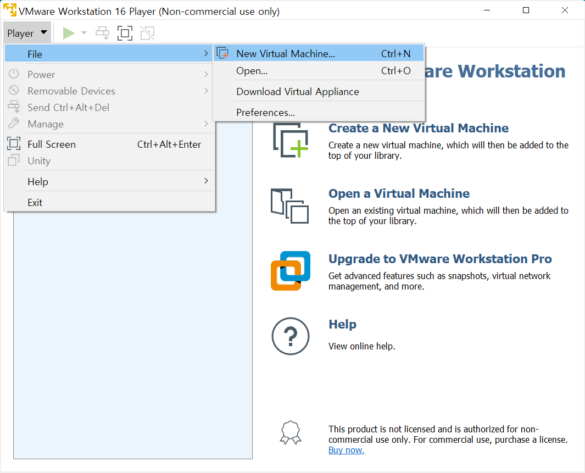Open the Player dropdown menu
Screen dimensions: 585x473
(27, 33)
